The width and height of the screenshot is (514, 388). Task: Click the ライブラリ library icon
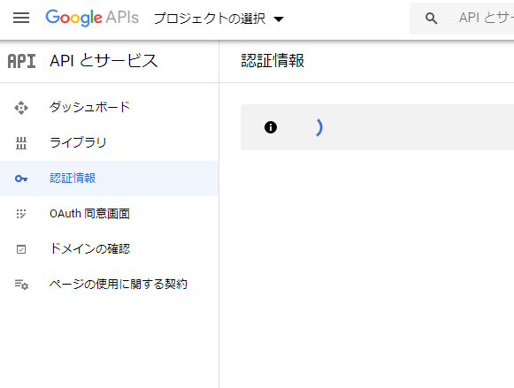pyautogui.click(x=21, y=143)
